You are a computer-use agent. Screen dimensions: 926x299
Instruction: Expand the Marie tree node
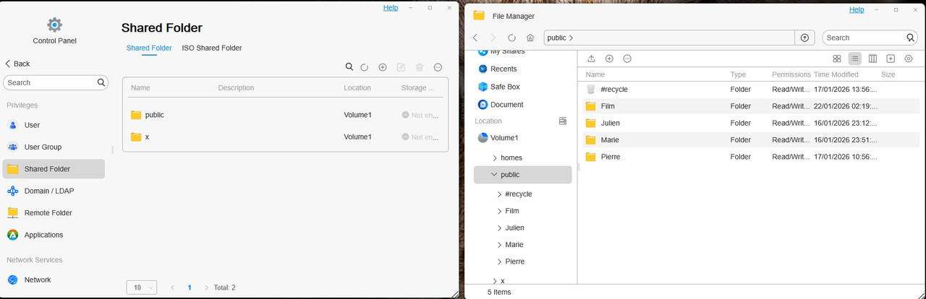pos(499,245)
